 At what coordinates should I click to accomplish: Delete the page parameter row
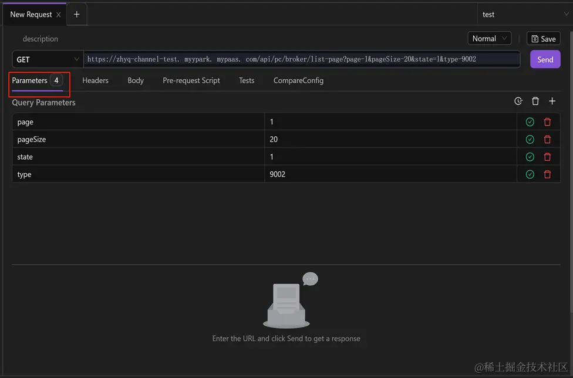pyautogui.click(x=547, y=122)
